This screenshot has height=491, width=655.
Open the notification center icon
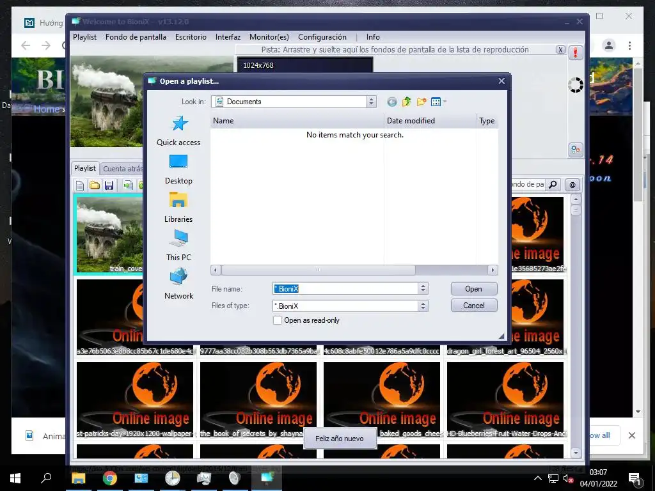(635, 479)
